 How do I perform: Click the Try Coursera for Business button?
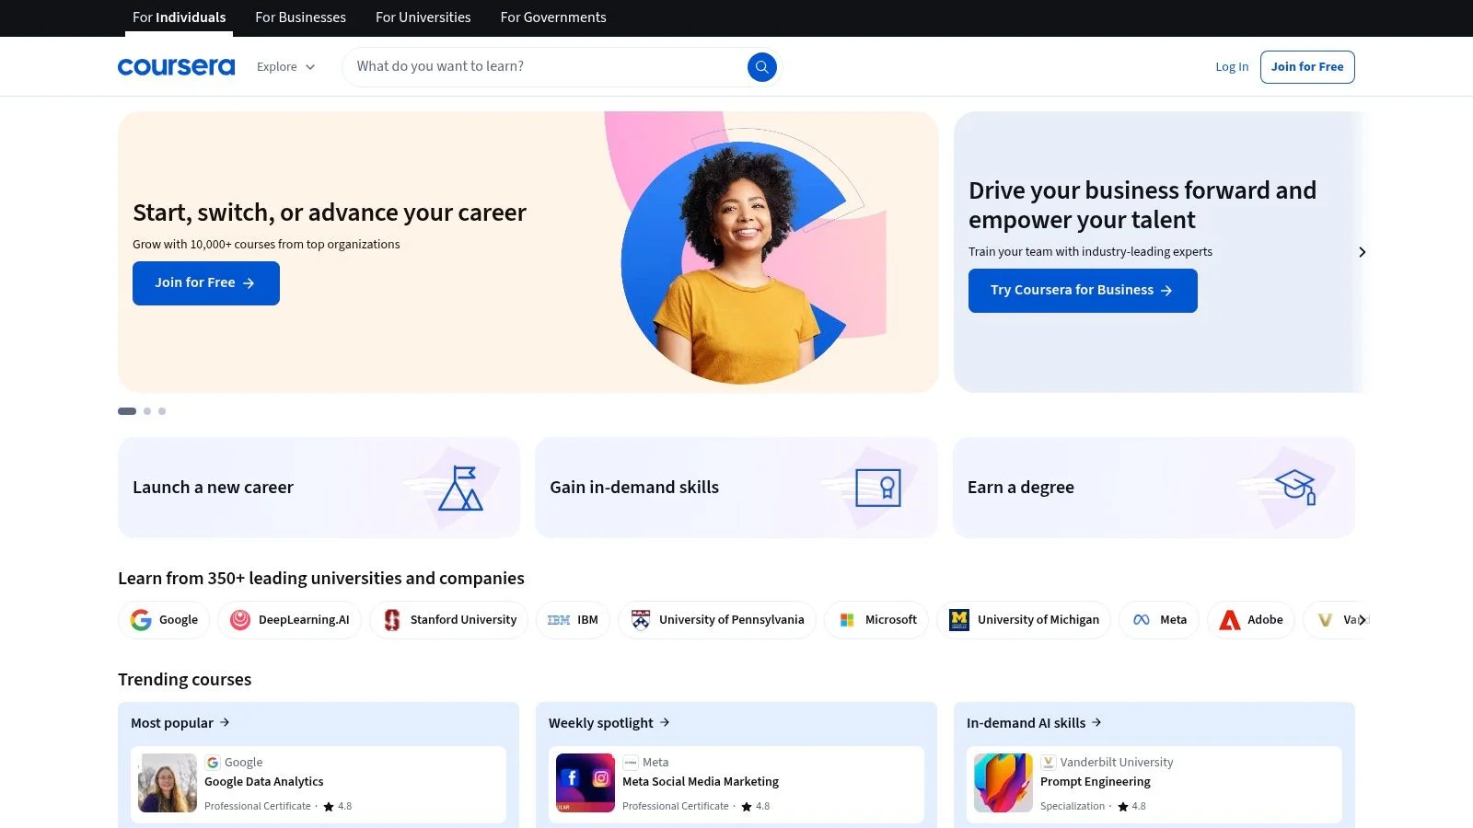pyautogui.click(x=1083, y=291)
